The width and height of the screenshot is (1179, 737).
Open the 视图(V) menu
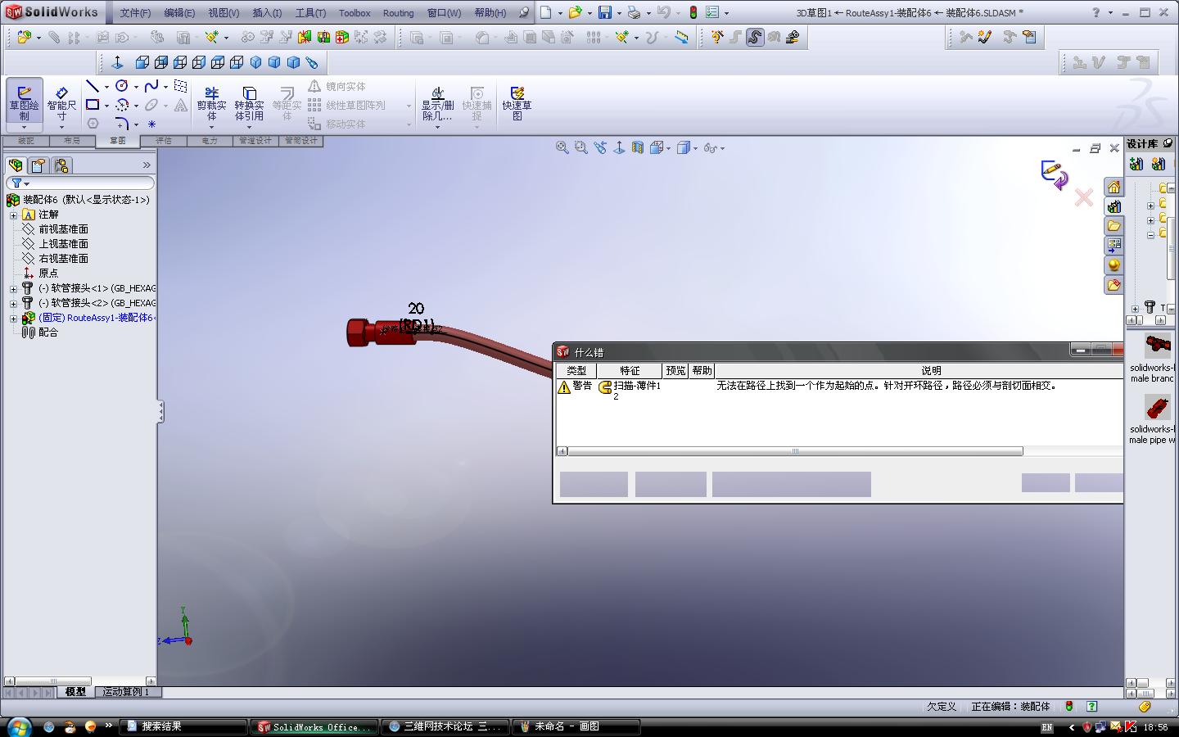(224, 13)
